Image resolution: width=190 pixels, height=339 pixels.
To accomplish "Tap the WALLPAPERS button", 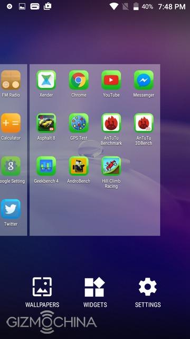I will pos(42,292).
